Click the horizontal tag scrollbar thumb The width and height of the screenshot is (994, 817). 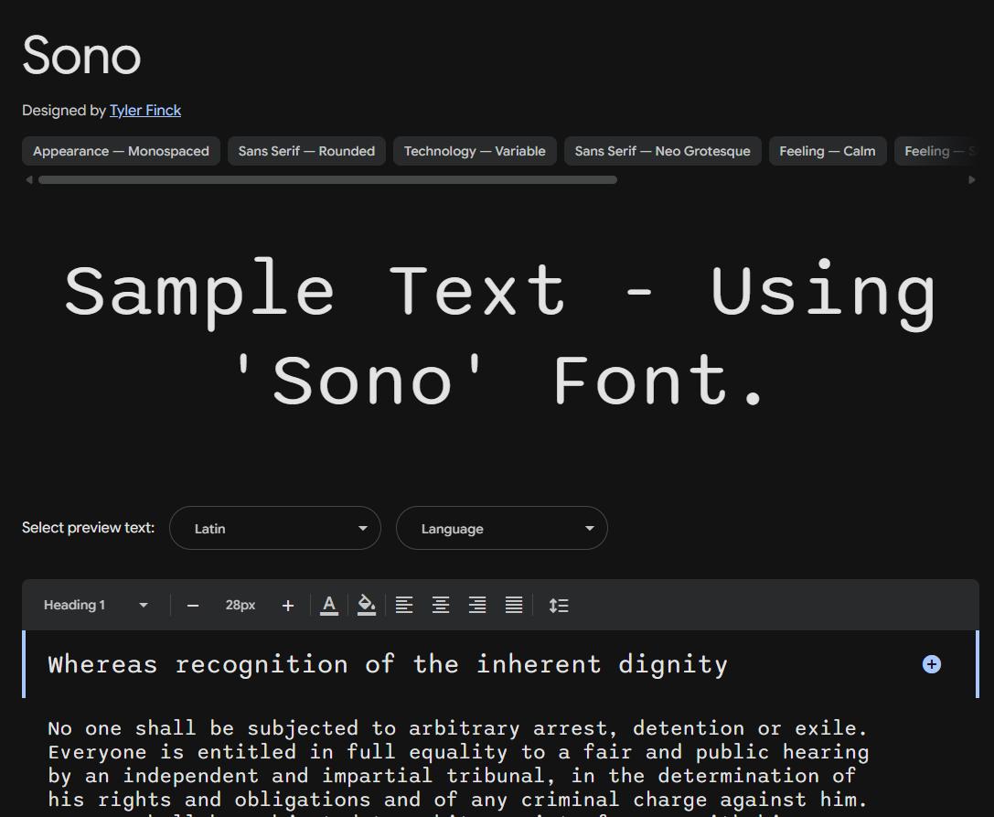click(x=327, y=180)
